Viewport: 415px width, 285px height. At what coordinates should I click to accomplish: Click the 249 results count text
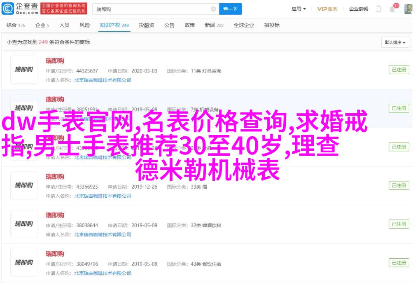(x=43, y=42)
